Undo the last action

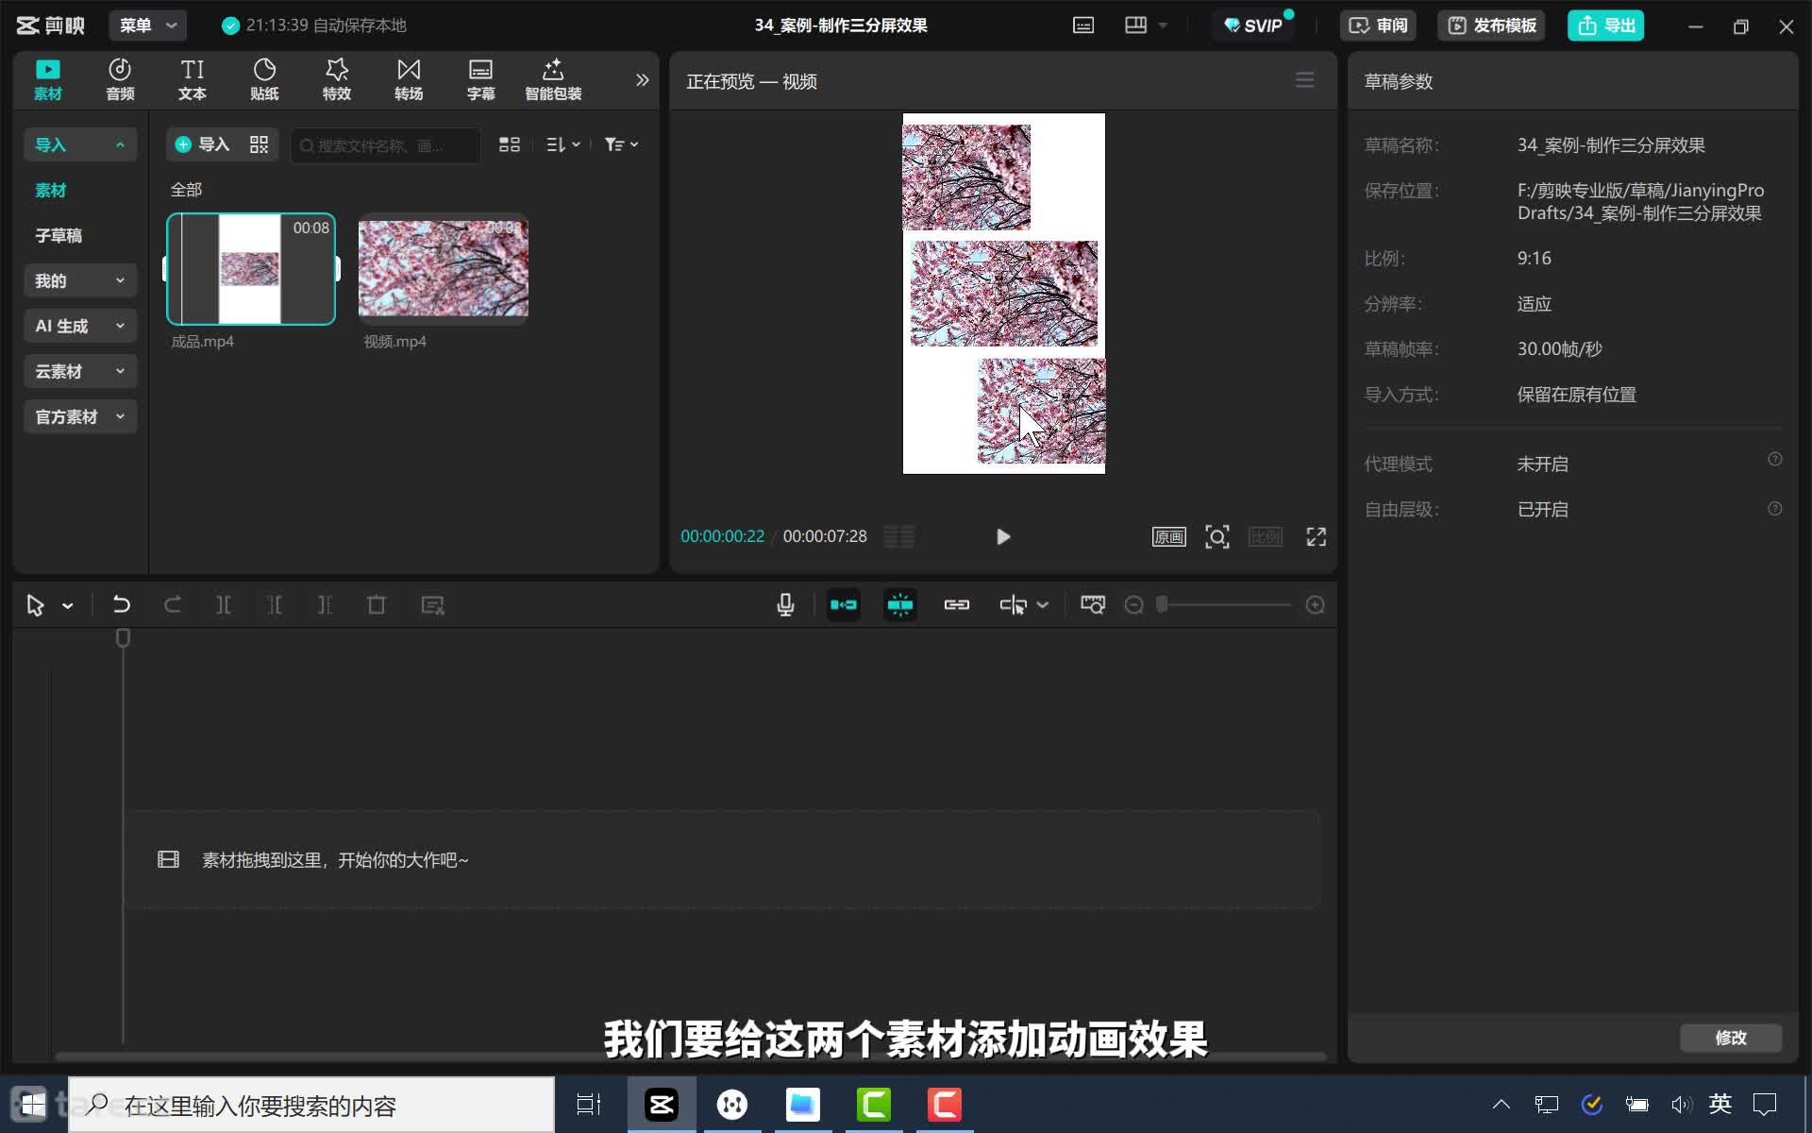coord(121,605)
